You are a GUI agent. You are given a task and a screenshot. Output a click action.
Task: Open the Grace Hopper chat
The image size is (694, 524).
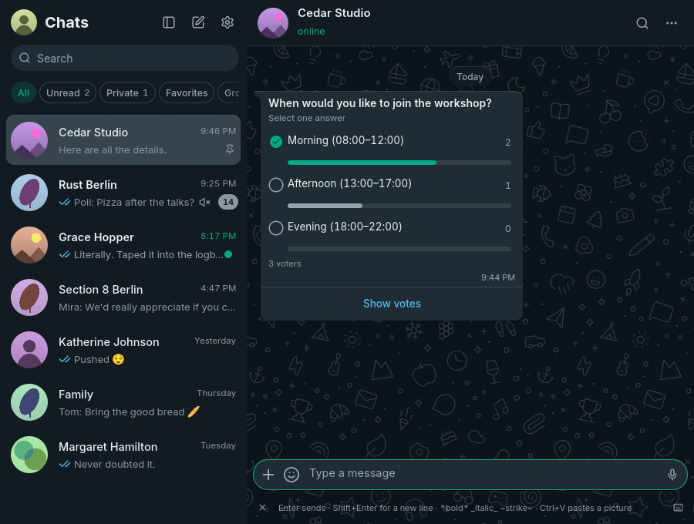pos(123,245)
